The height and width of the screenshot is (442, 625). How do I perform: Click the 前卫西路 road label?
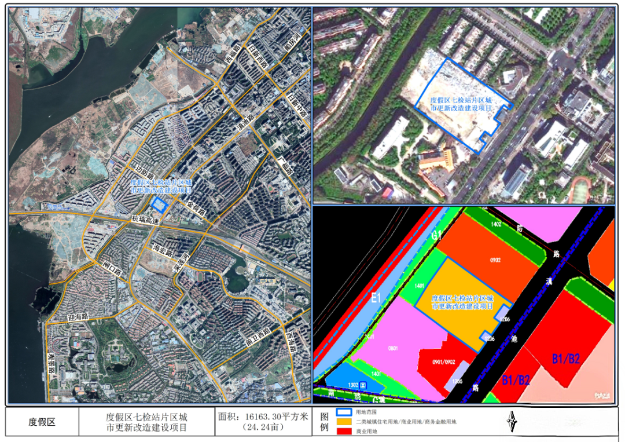pyautogui.click(x=257, y=338)
